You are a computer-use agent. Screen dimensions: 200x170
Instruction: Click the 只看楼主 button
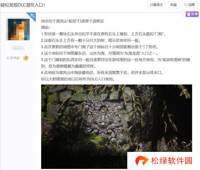[x=156, y=5]
